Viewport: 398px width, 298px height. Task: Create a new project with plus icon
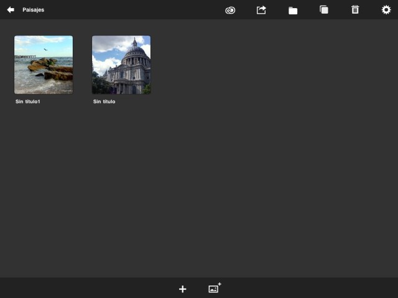tap(182, 289)
